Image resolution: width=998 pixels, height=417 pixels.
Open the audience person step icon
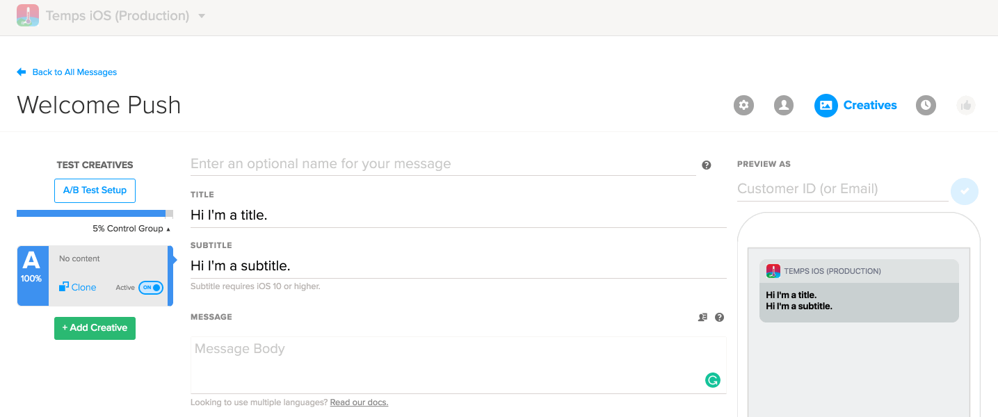(x=784, y=106)
